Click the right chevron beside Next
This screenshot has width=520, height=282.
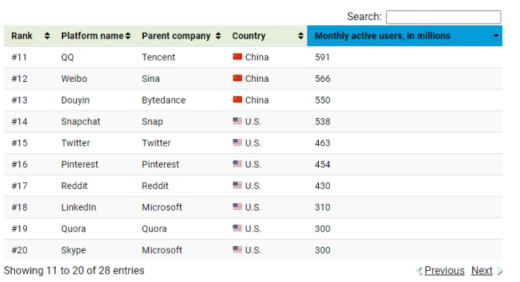pyautogui.click(x=499, y=271)
